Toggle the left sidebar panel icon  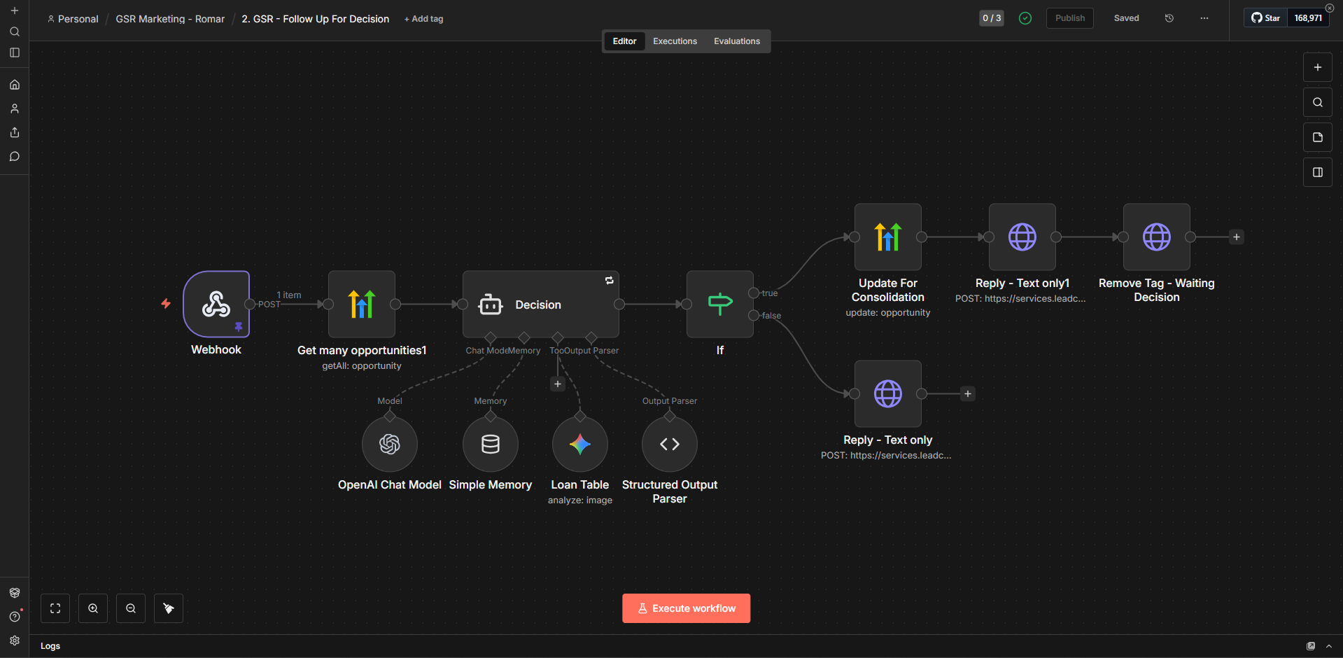coord(15,52)
